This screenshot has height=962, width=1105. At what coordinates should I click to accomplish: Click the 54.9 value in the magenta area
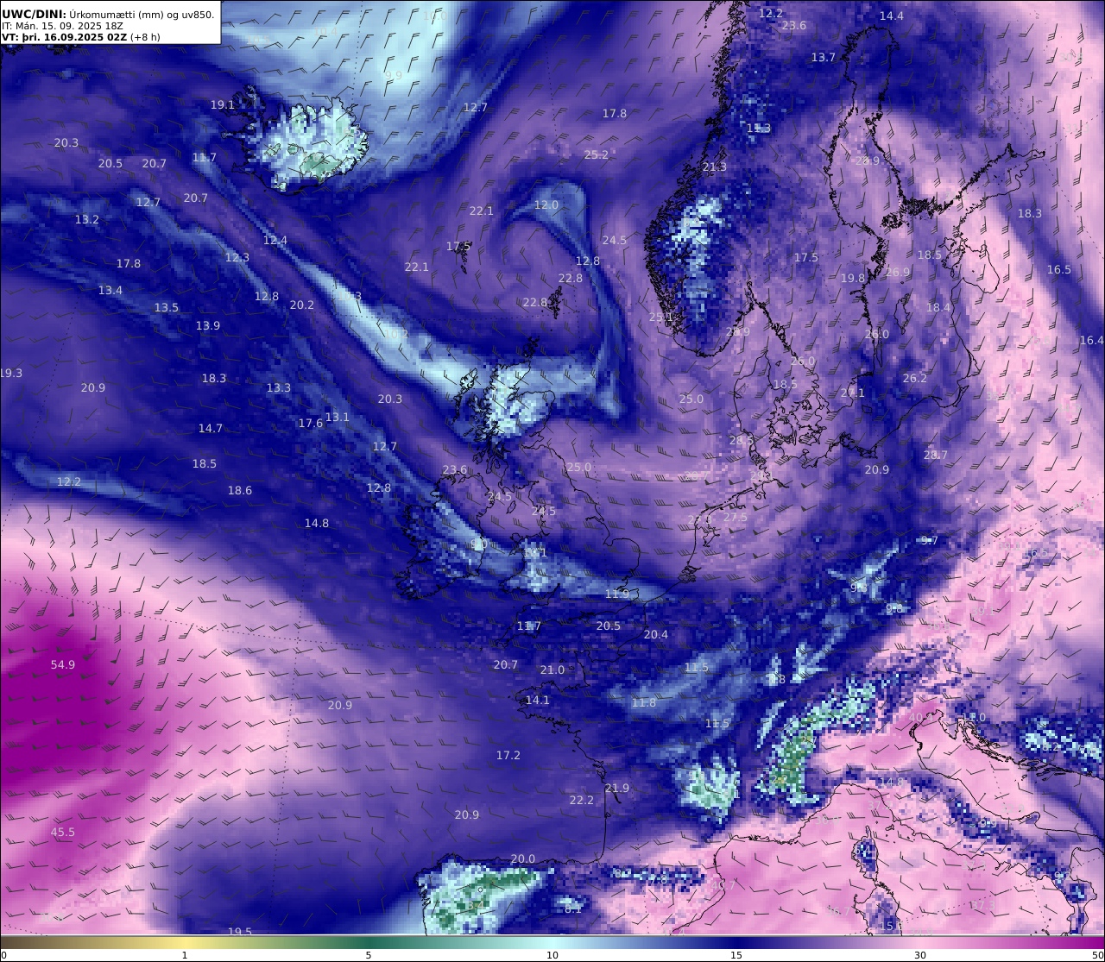point(63,664)
